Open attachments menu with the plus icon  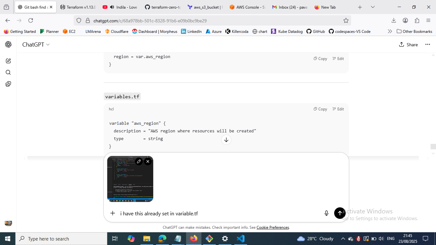(x=113, y=213)
